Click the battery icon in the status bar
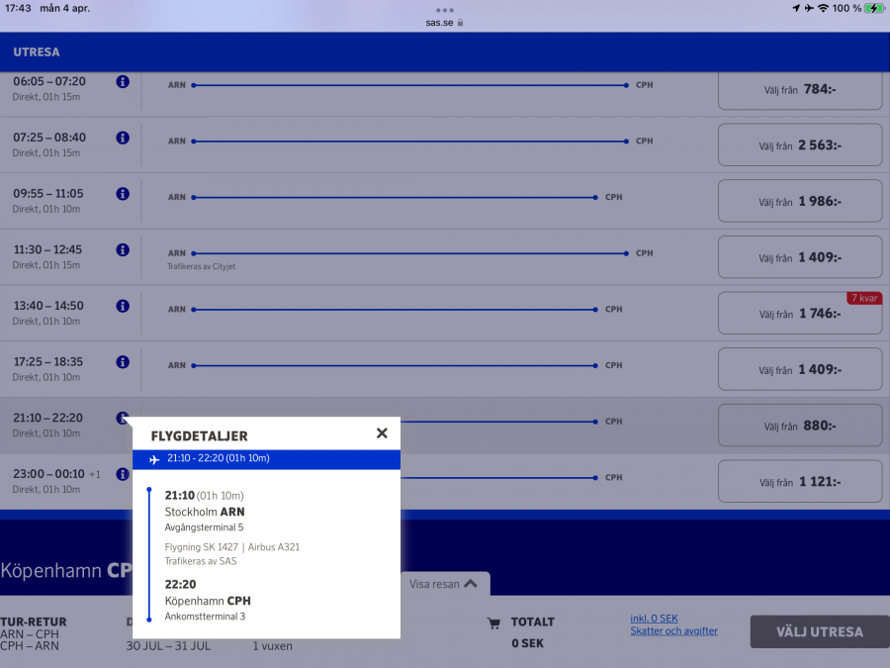Image resolution: width=890 pixels, height=668 pixels. tap(874, 8)
